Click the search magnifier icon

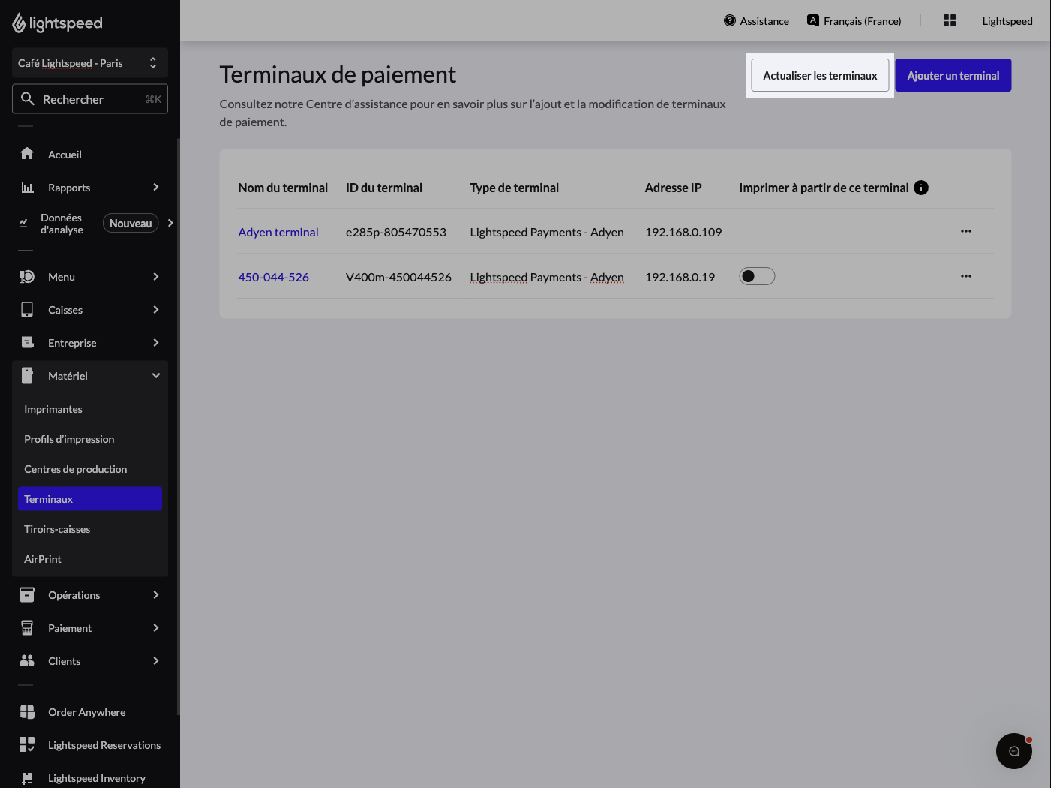pyautogui.click(x=28, y=98)
